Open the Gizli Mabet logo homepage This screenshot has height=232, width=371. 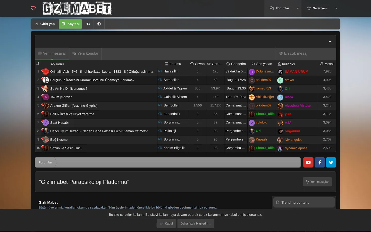77,9
